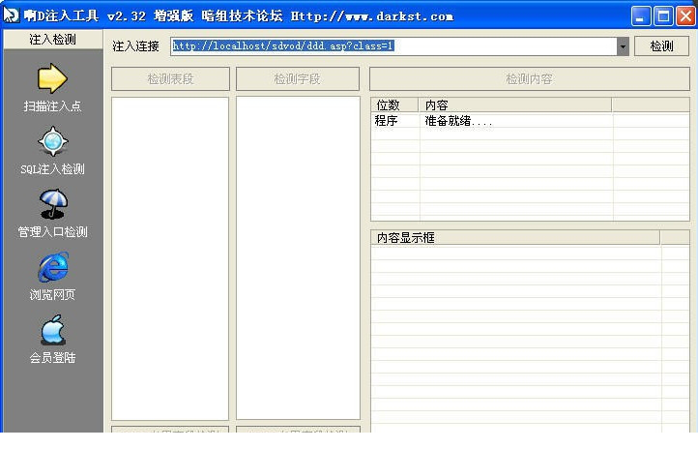Click the 检测 button
Screen dimensions: 698x449
click(661, 46)
